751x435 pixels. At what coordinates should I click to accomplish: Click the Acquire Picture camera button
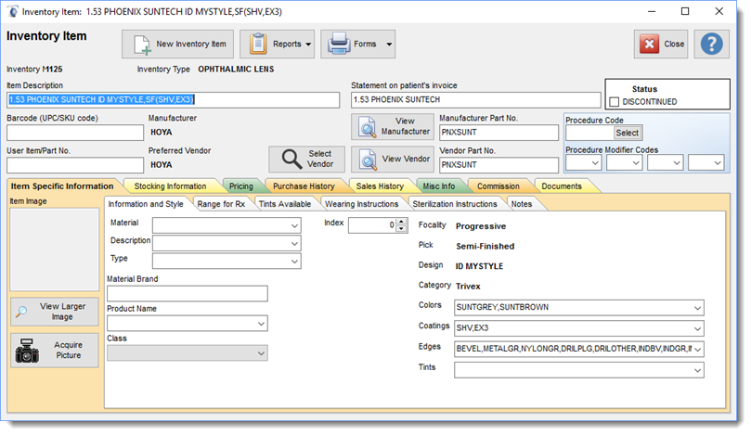[x=55, y=351]
